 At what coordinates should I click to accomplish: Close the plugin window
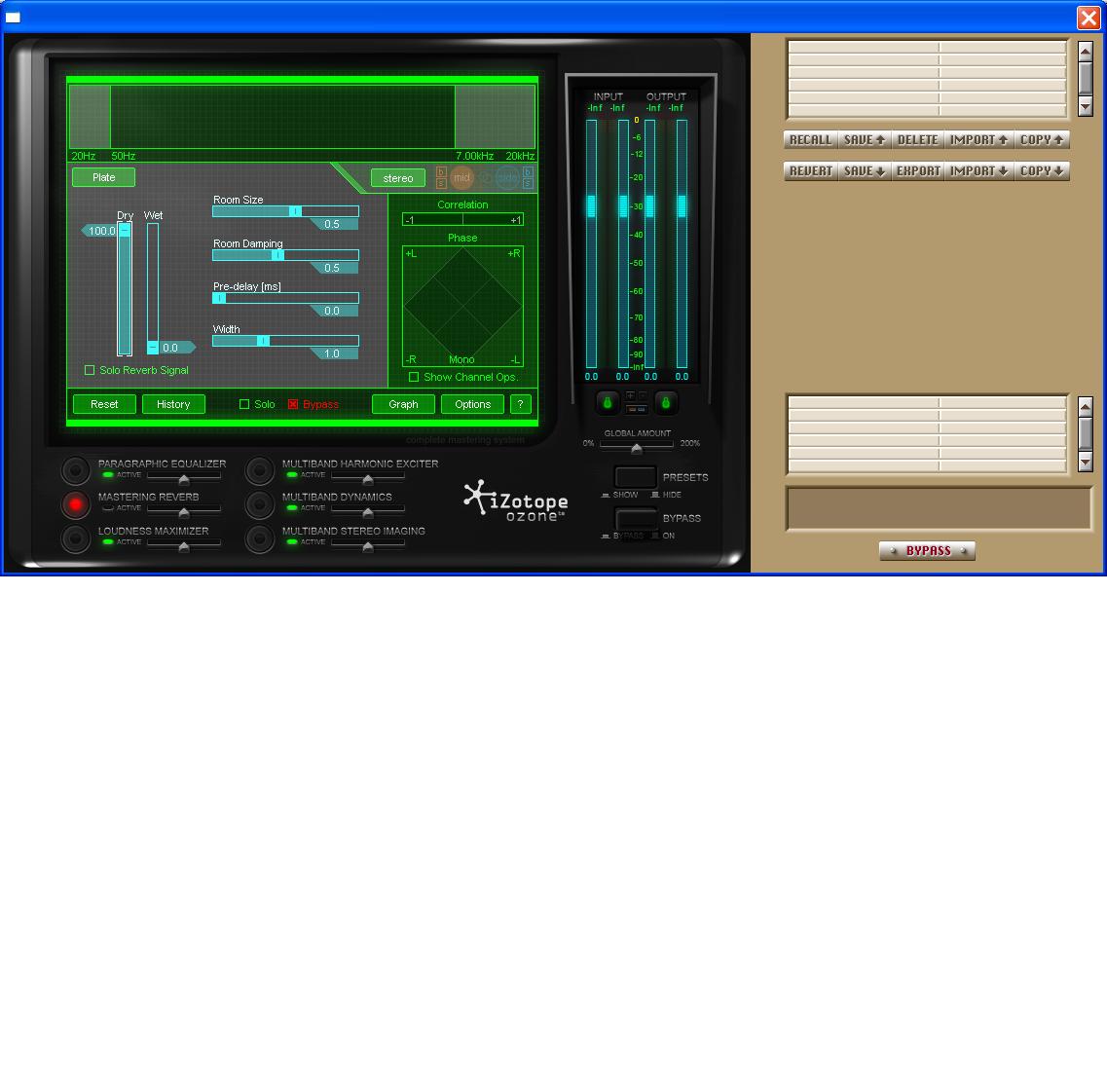tap(1088, 18)
